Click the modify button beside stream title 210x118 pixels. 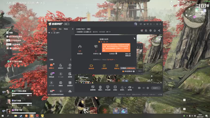(89, 29)
